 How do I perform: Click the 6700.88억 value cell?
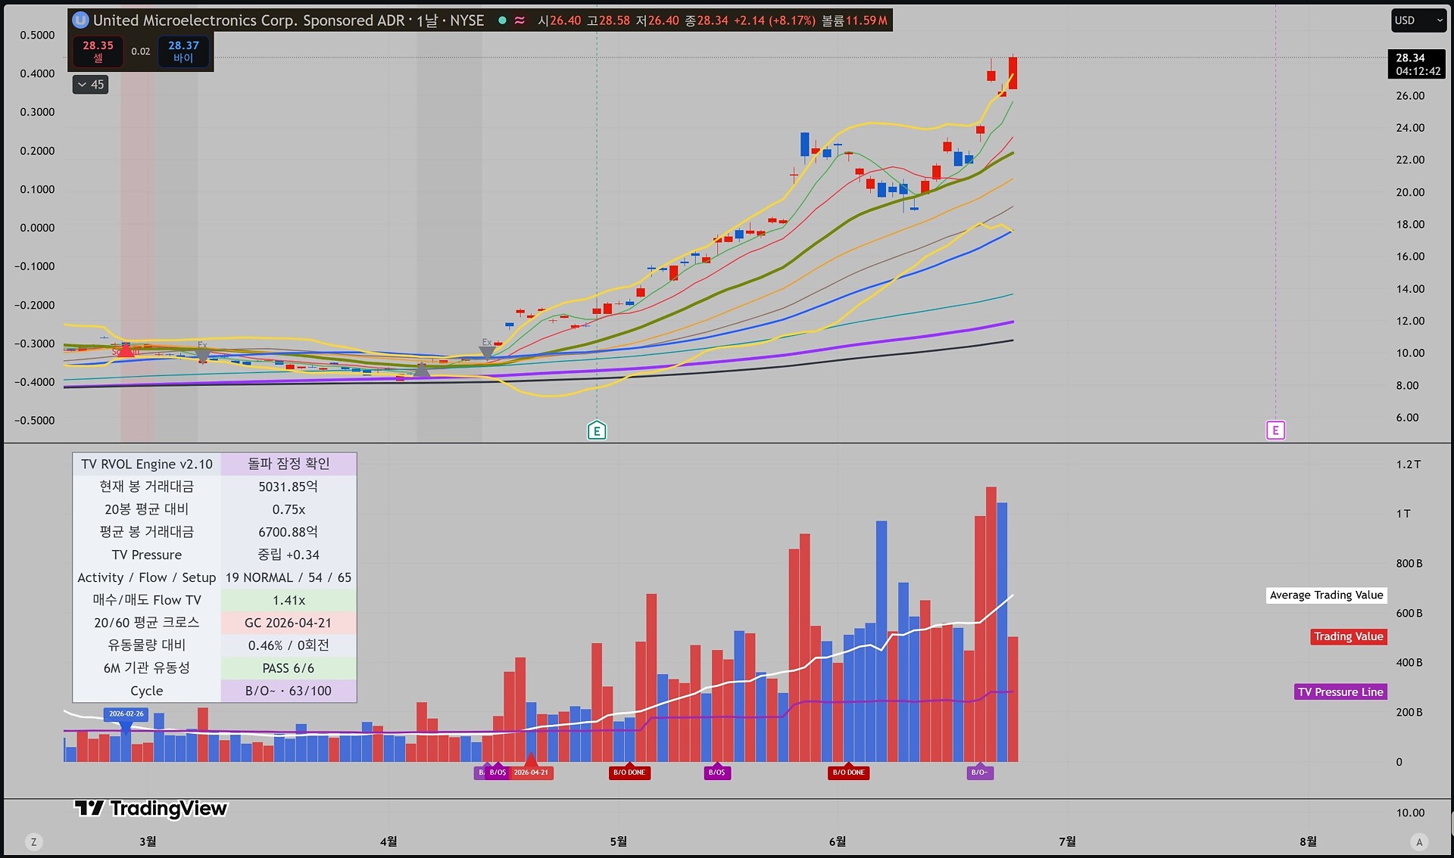289,532
